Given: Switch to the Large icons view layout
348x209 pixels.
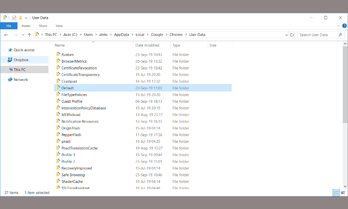Looking at the screenshot, I should (343, 193).
